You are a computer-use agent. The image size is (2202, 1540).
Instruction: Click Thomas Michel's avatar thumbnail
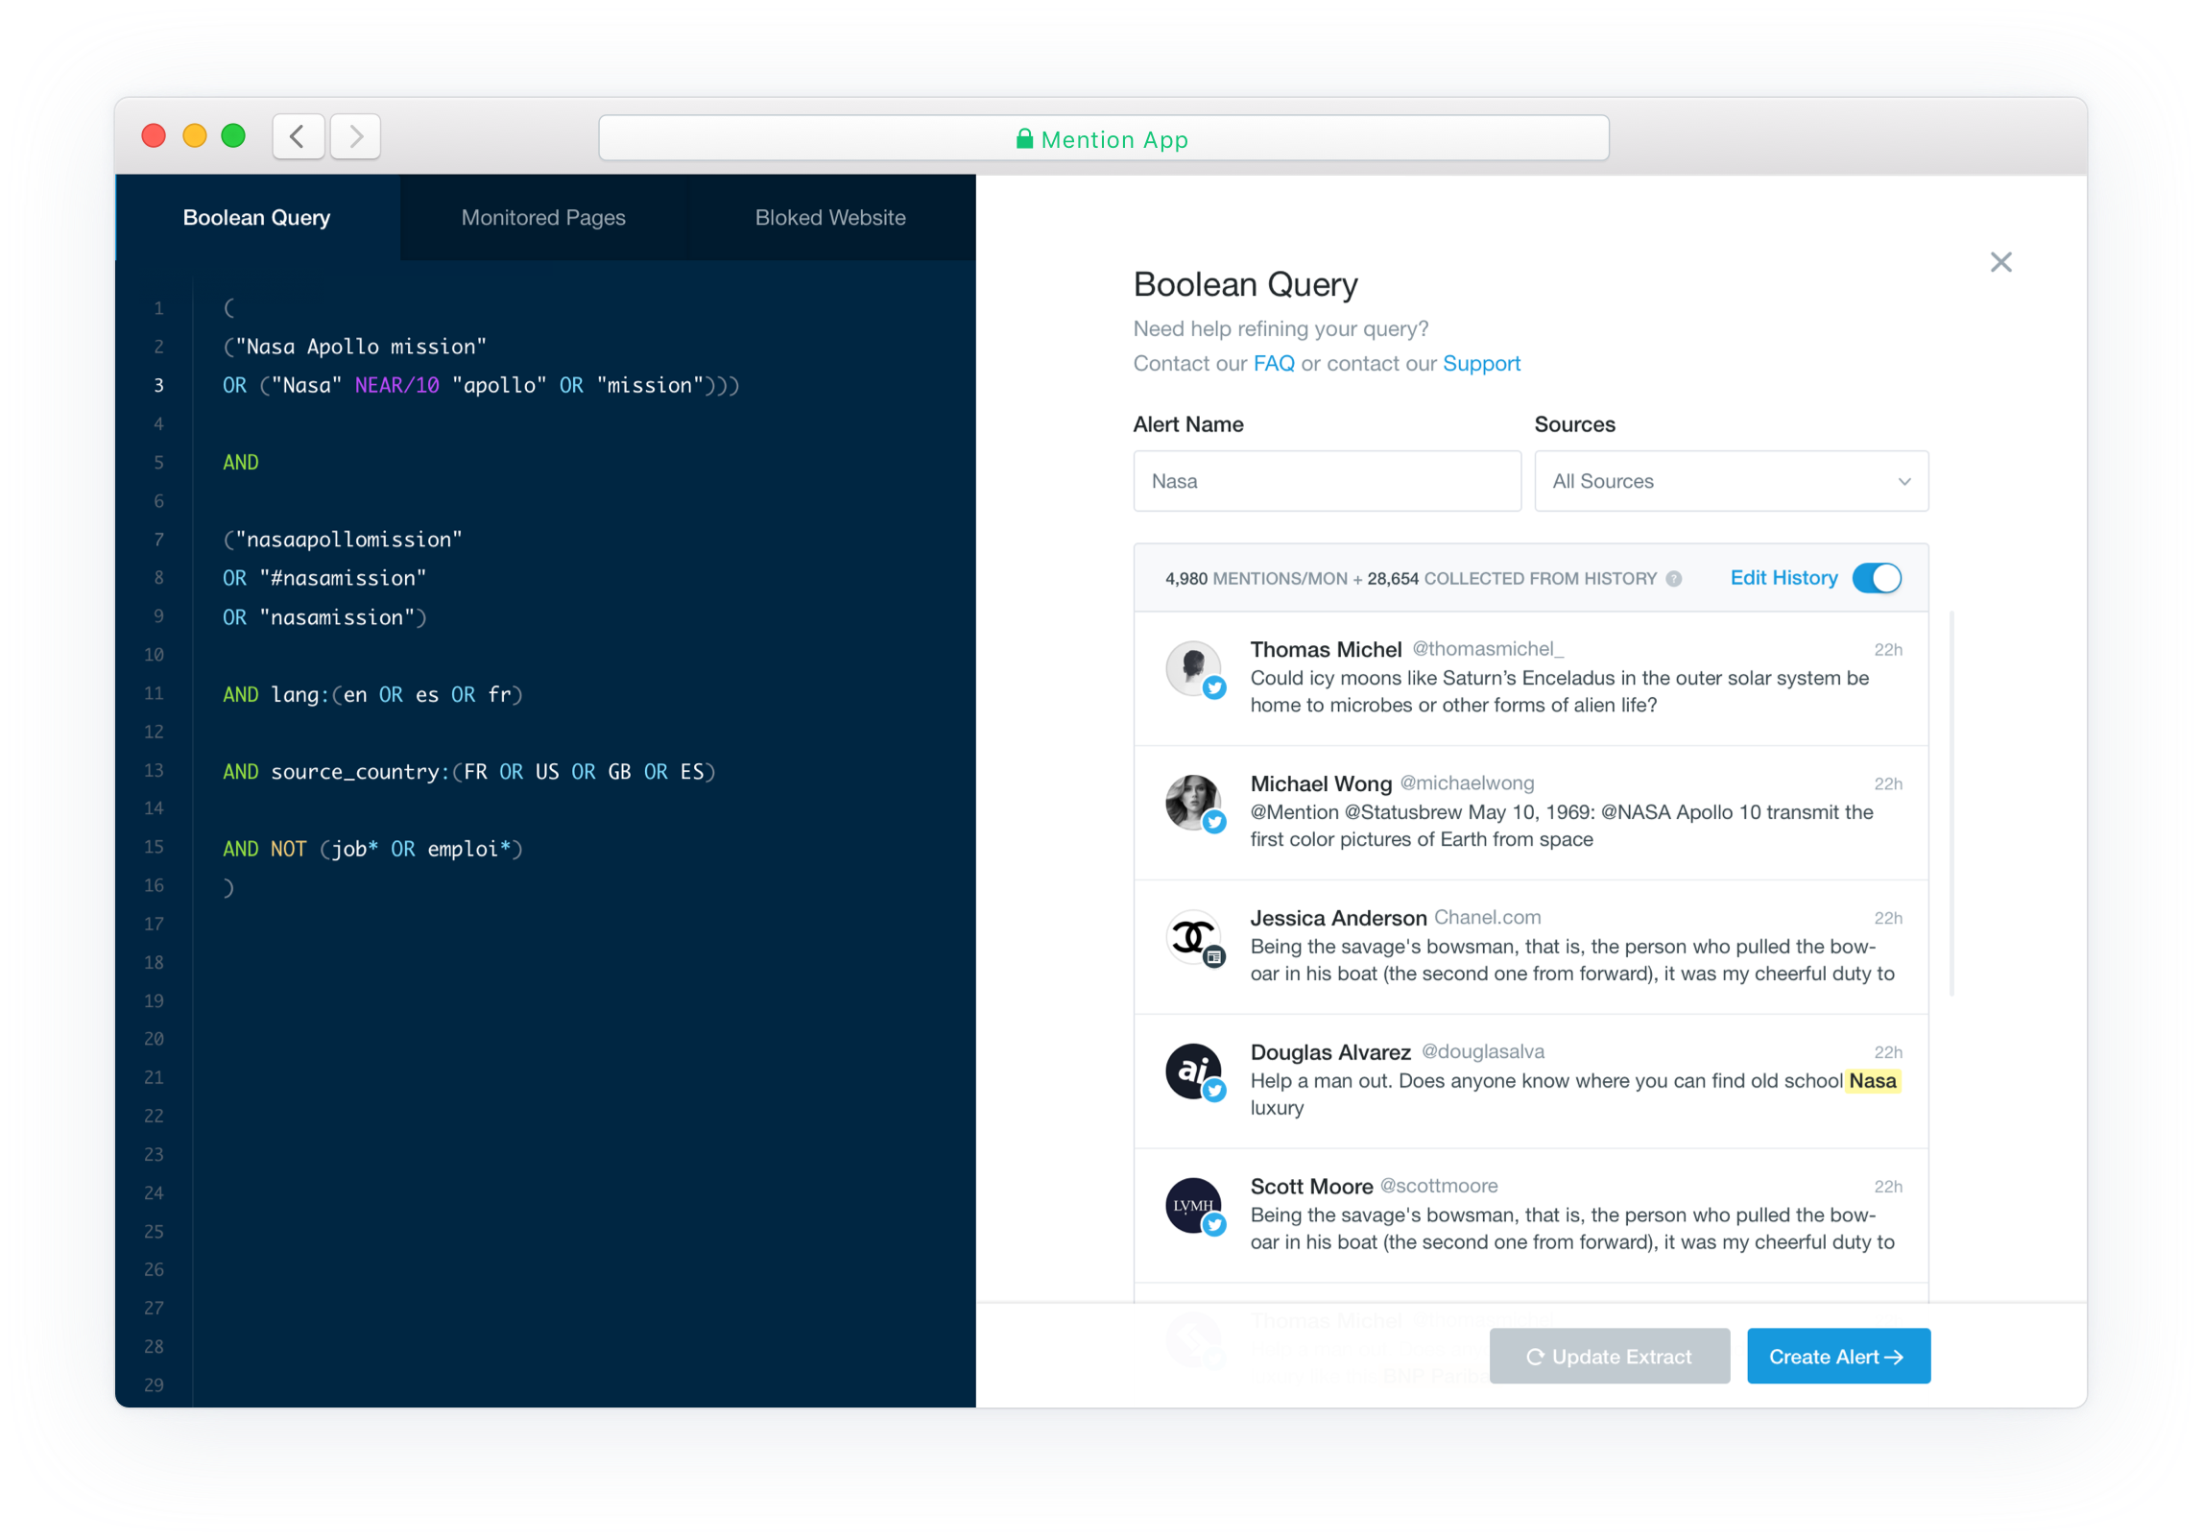tap(1192, 667)
